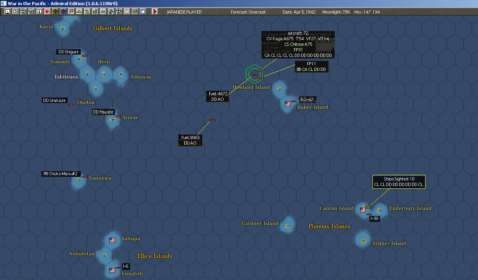
Task: Click the save-game disk icon in toolbar
Action: tap(7, 12)
